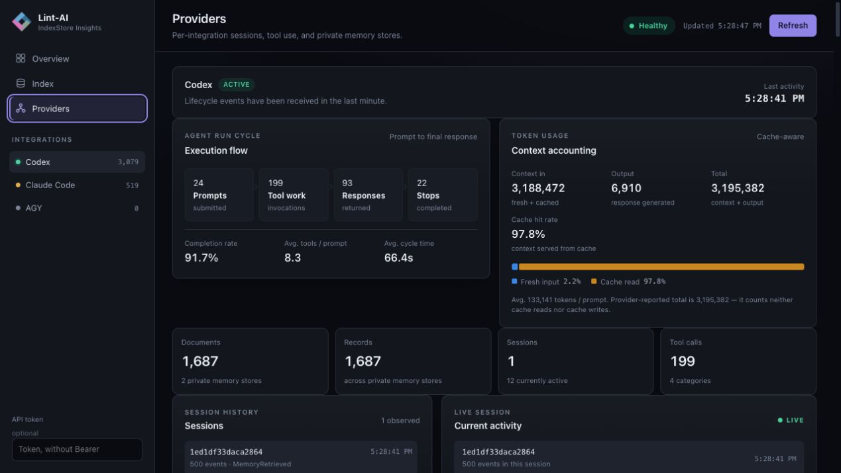Image resolution: width=841 pixels, height=473 pixels.
Task: Select the Claude Code integration
Action: (x=78, y=185)
